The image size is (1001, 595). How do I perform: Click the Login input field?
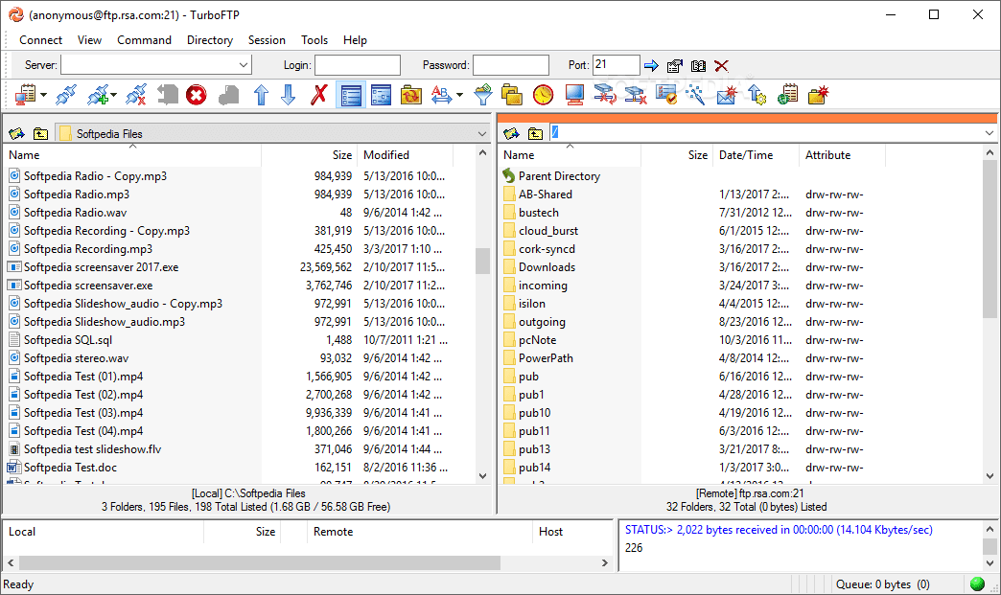coord(358,65)
